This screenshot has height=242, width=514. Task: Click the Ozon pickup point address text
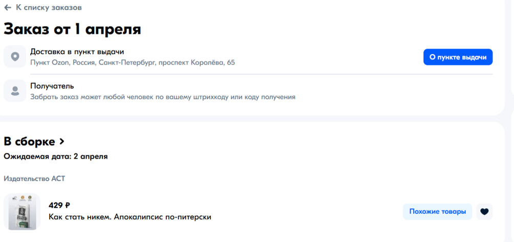click(133, 62)
